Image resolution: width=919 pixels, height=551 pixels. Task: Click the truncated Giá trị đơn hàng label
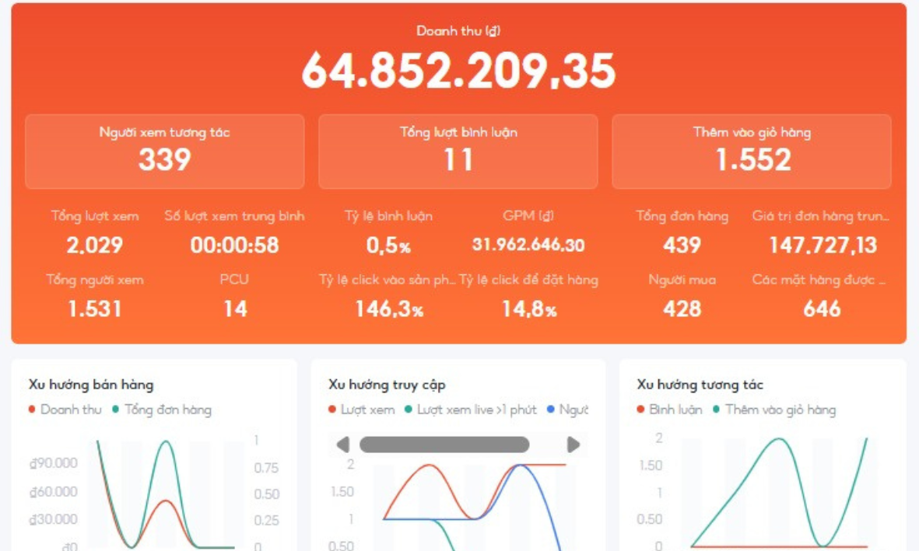point(820,216)
